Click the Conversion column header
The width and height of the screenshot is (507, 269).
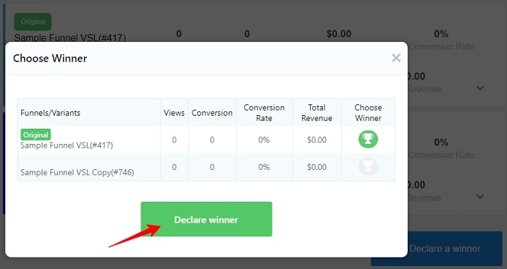coord(211,113)
